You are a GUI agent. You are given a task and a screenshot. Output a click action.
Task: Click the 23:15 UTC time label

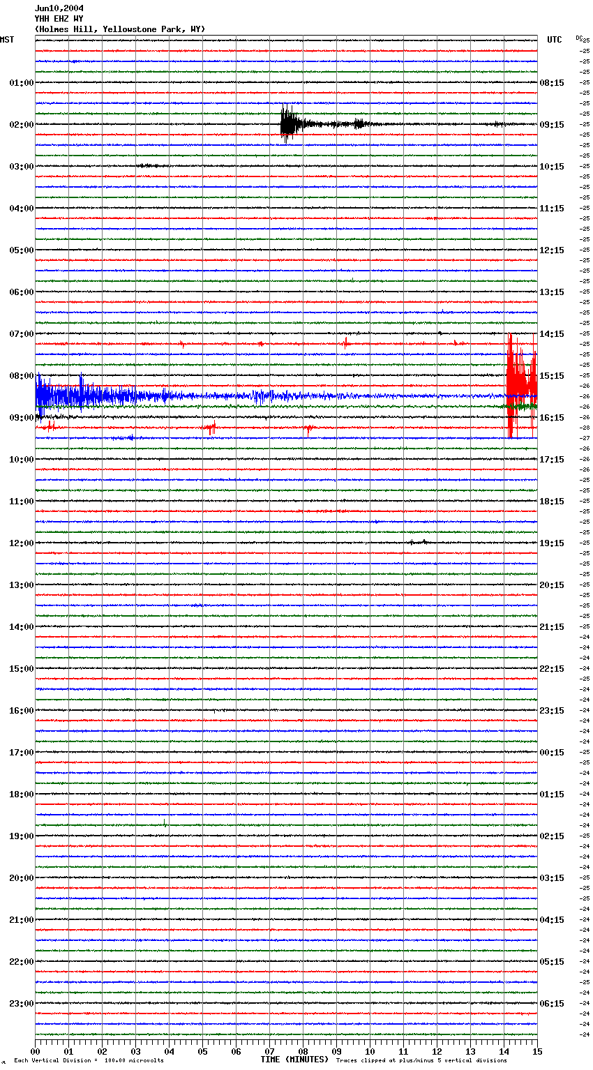(552, 711)
